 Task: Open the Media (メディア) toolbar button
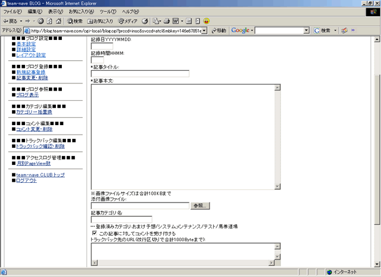coord(127,21)
